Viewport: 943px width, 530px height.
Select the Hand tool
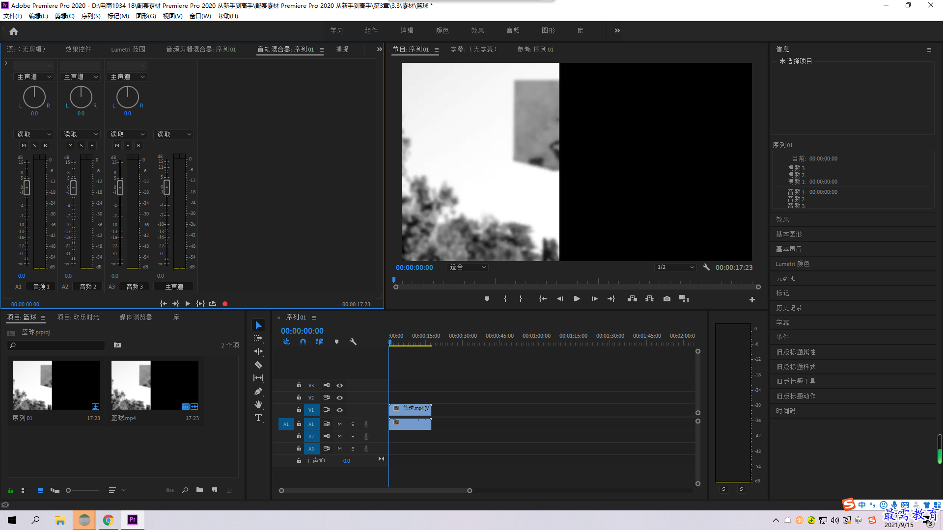[x=258, y=404]
